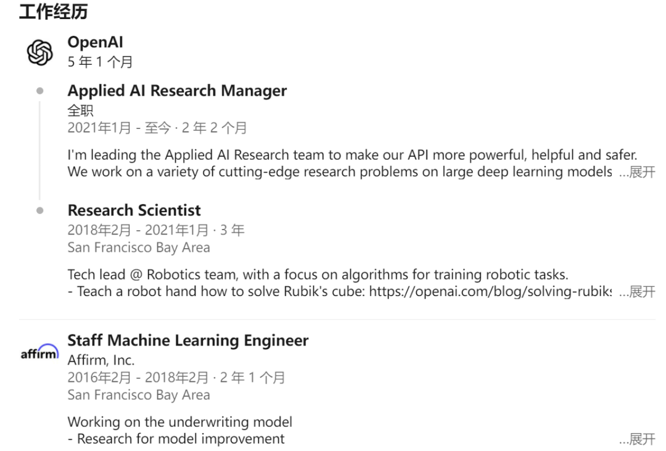This screenshot has width=666, height=451.
Task: Expand the Applied AI Research Manager description
Action: click(637, 172)
